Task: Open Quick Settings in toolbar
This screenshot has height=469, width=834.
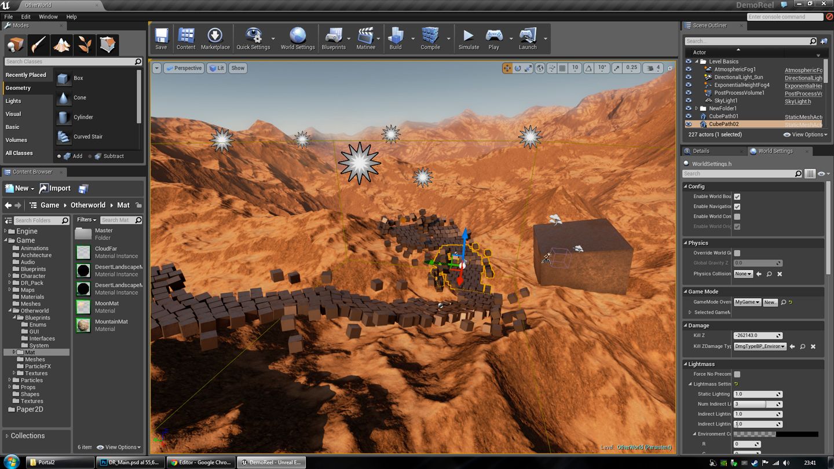Action: [x=253, y=38]
